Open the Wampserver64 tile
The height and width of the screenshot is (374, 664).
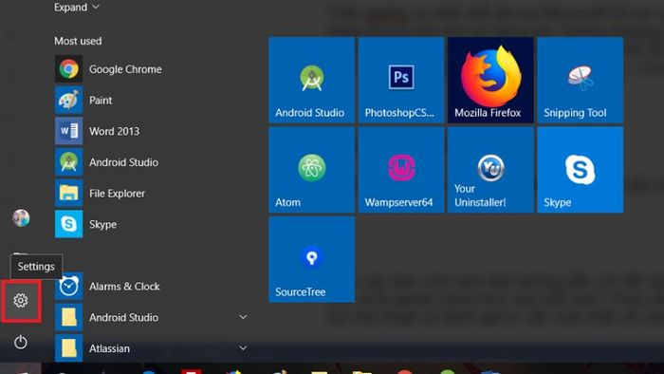click(x=401, y=169)
